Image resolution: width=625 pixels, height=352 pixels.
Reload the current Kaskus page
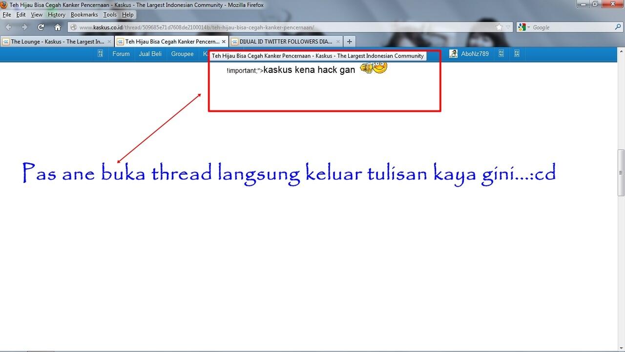[41, 27]
